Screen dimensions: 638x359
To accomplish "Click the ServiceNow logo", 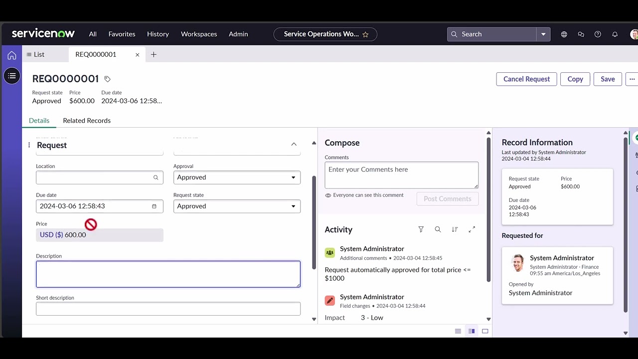I will 43,34.
